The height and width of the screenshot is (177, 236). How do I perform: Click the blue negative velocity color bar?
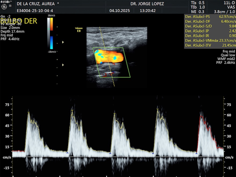tap(51, 42)
